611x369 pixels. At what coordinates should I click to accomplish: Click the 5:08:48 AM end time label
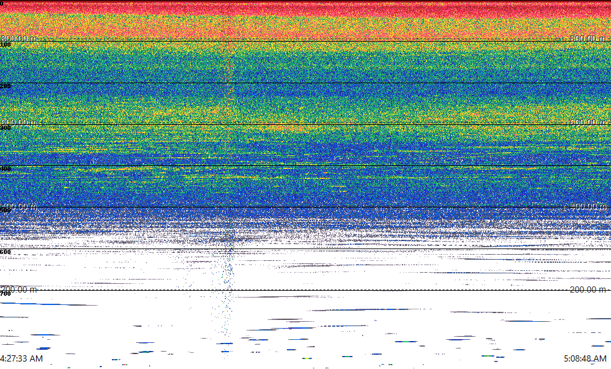(x=586, y=358)
